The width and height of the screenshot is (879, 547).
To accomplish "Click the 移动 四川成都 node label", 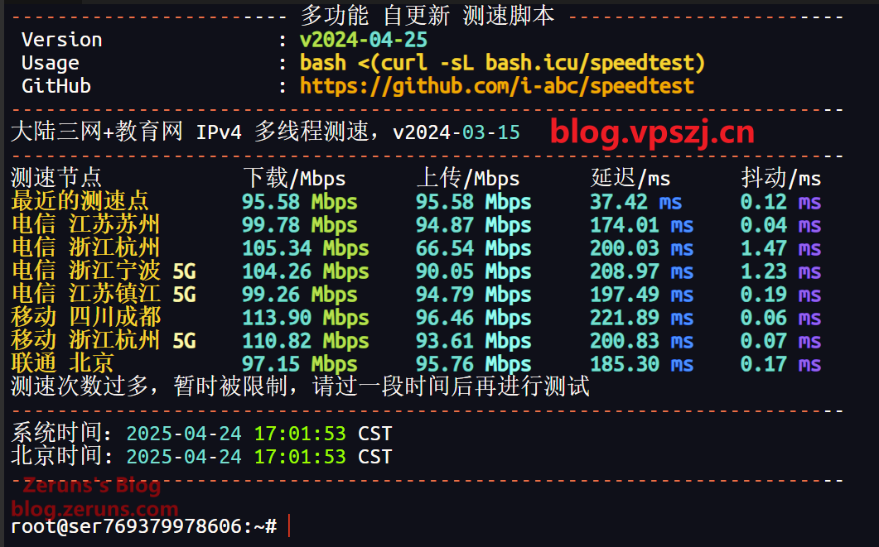I will 85,317.
